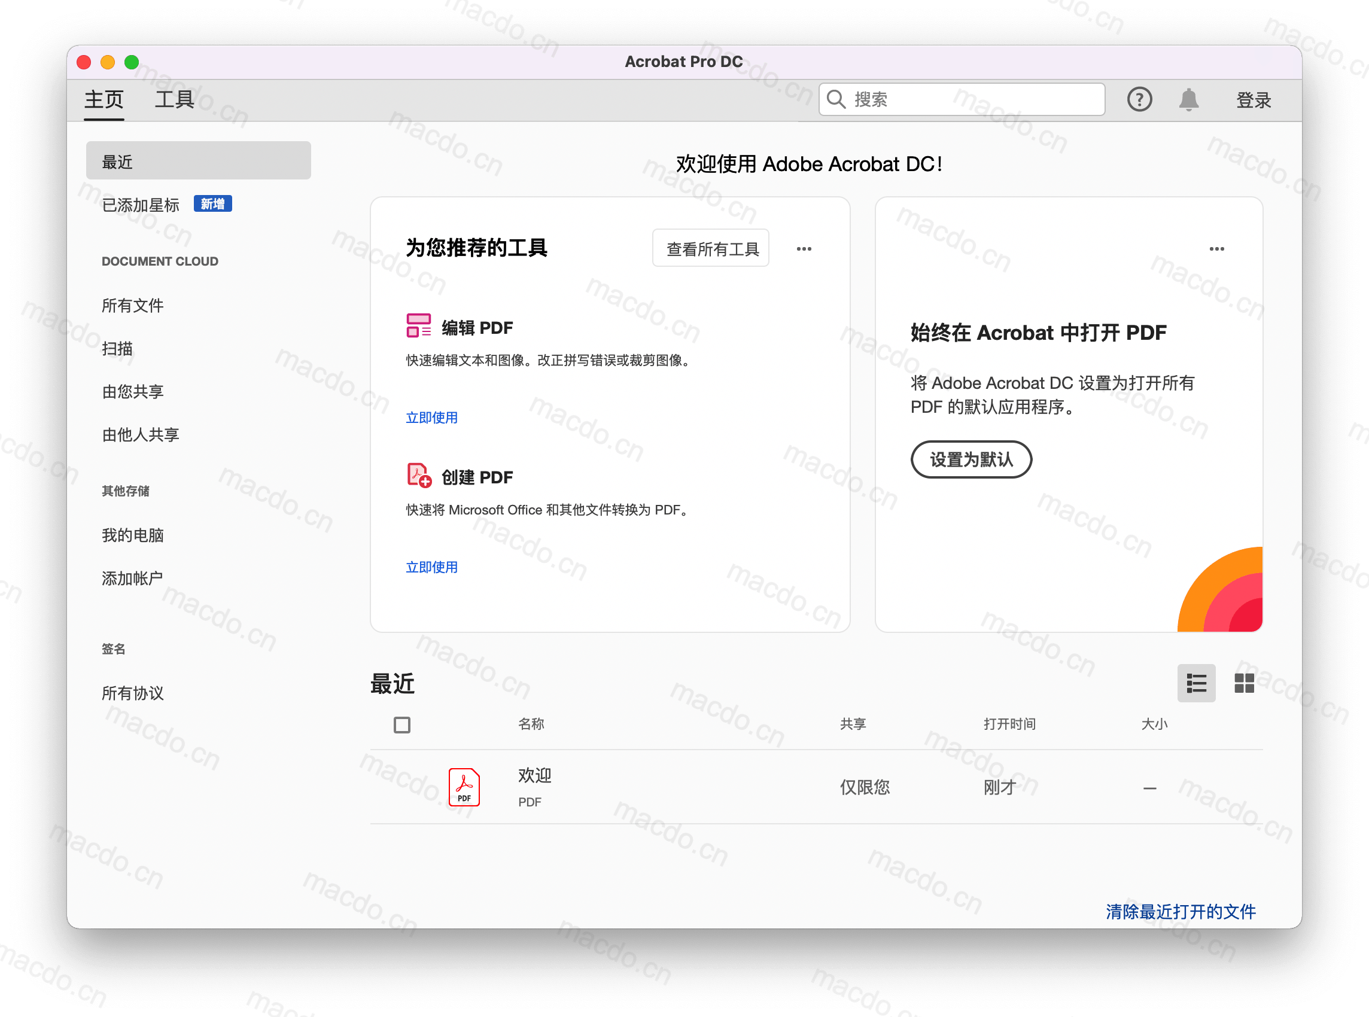Click 立即使用 link under 创建 PDF
1369x1017 pixels.
[x=431, y=567]
